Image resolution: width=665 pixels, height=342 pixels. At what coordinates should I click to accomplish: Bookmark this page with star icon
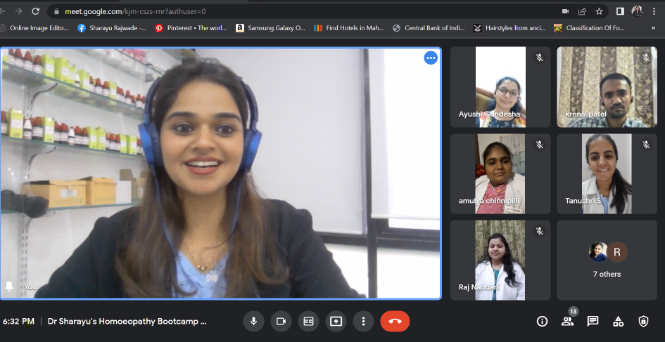pos(600,11)
